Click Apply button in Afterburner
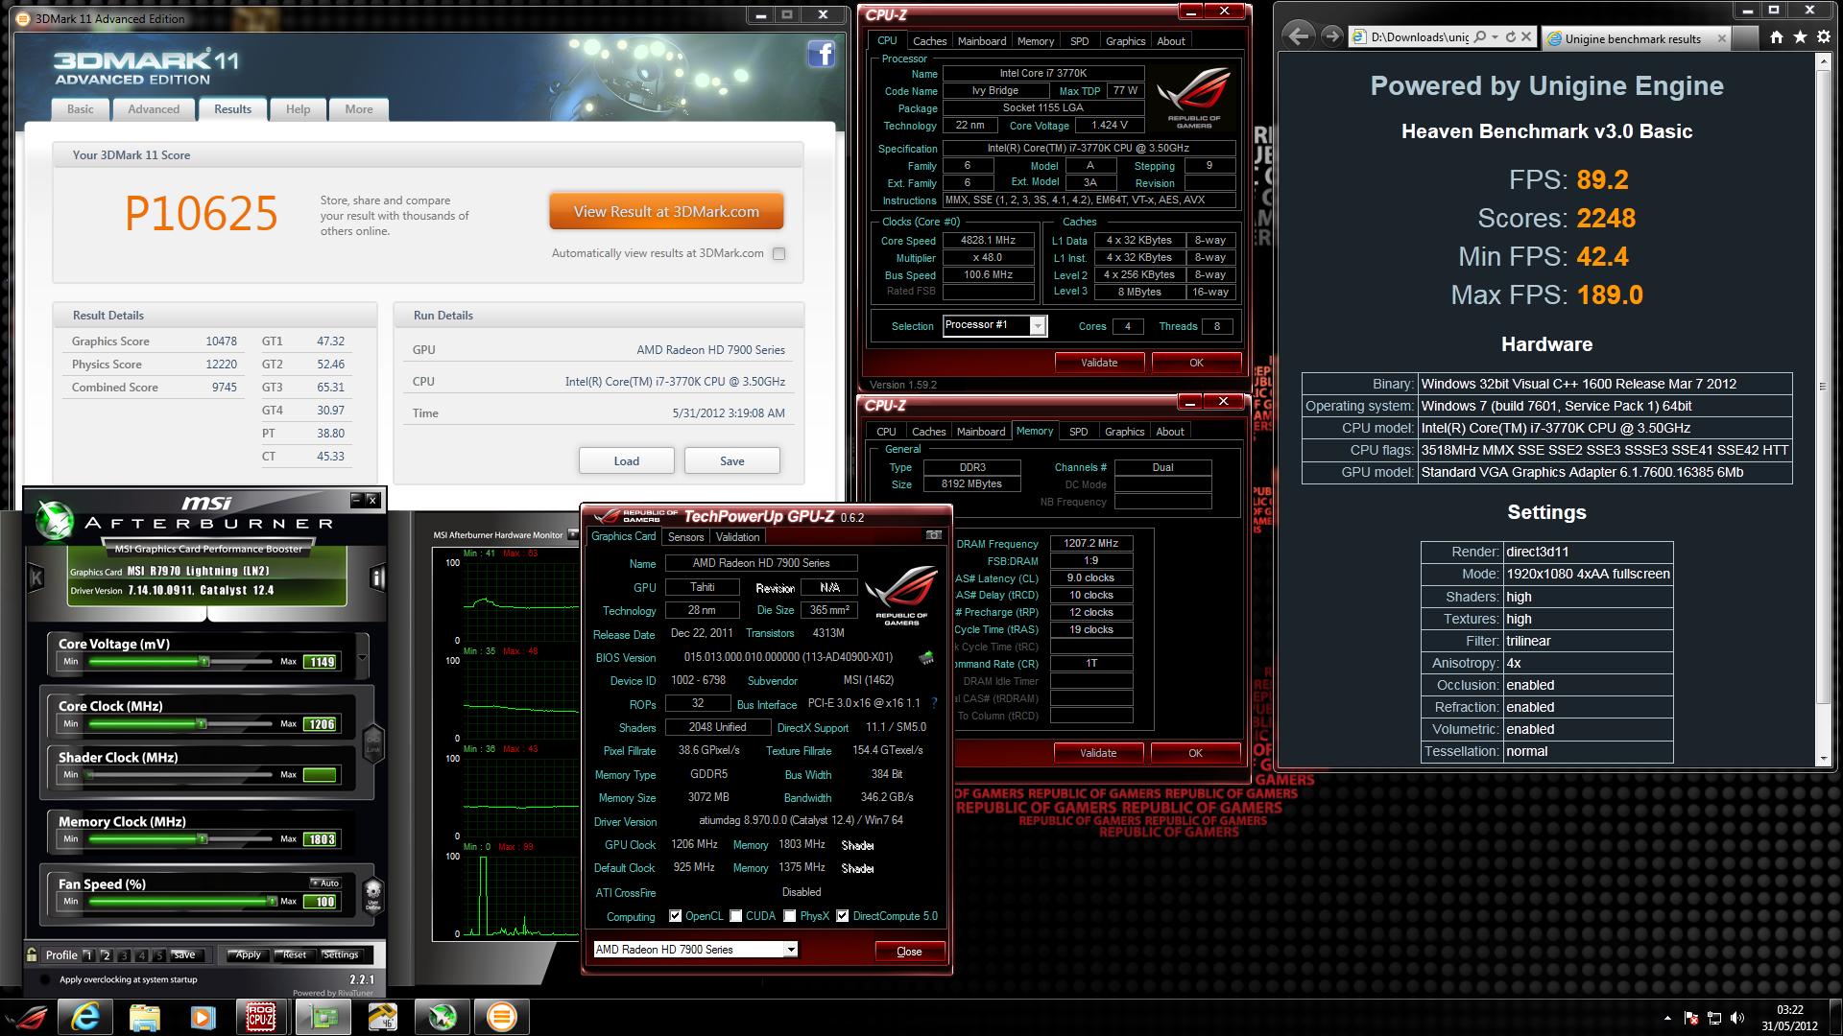 (248, 954)
